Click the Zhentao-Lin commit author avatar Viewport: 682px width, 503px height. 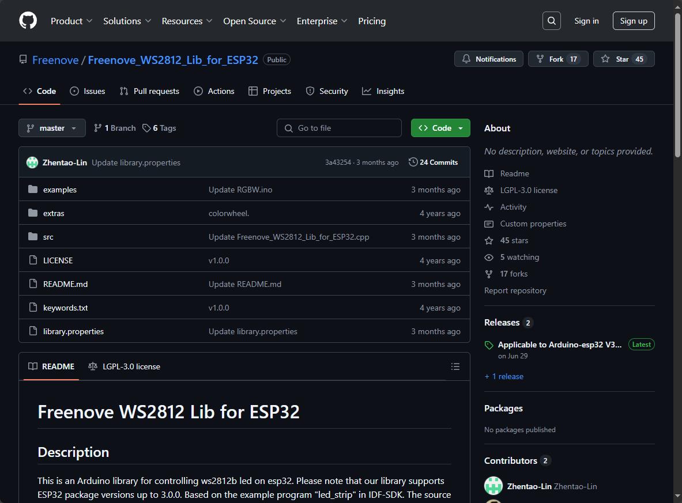pyautogui.click(x=32, y=162)
